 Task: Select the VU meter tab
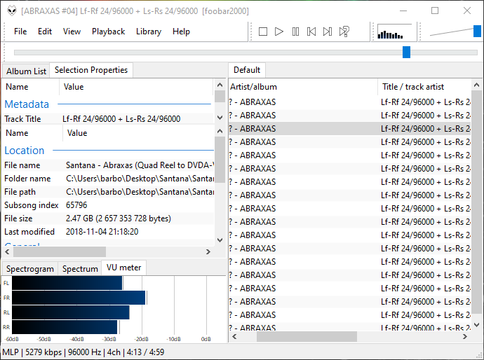coord(123,268)
